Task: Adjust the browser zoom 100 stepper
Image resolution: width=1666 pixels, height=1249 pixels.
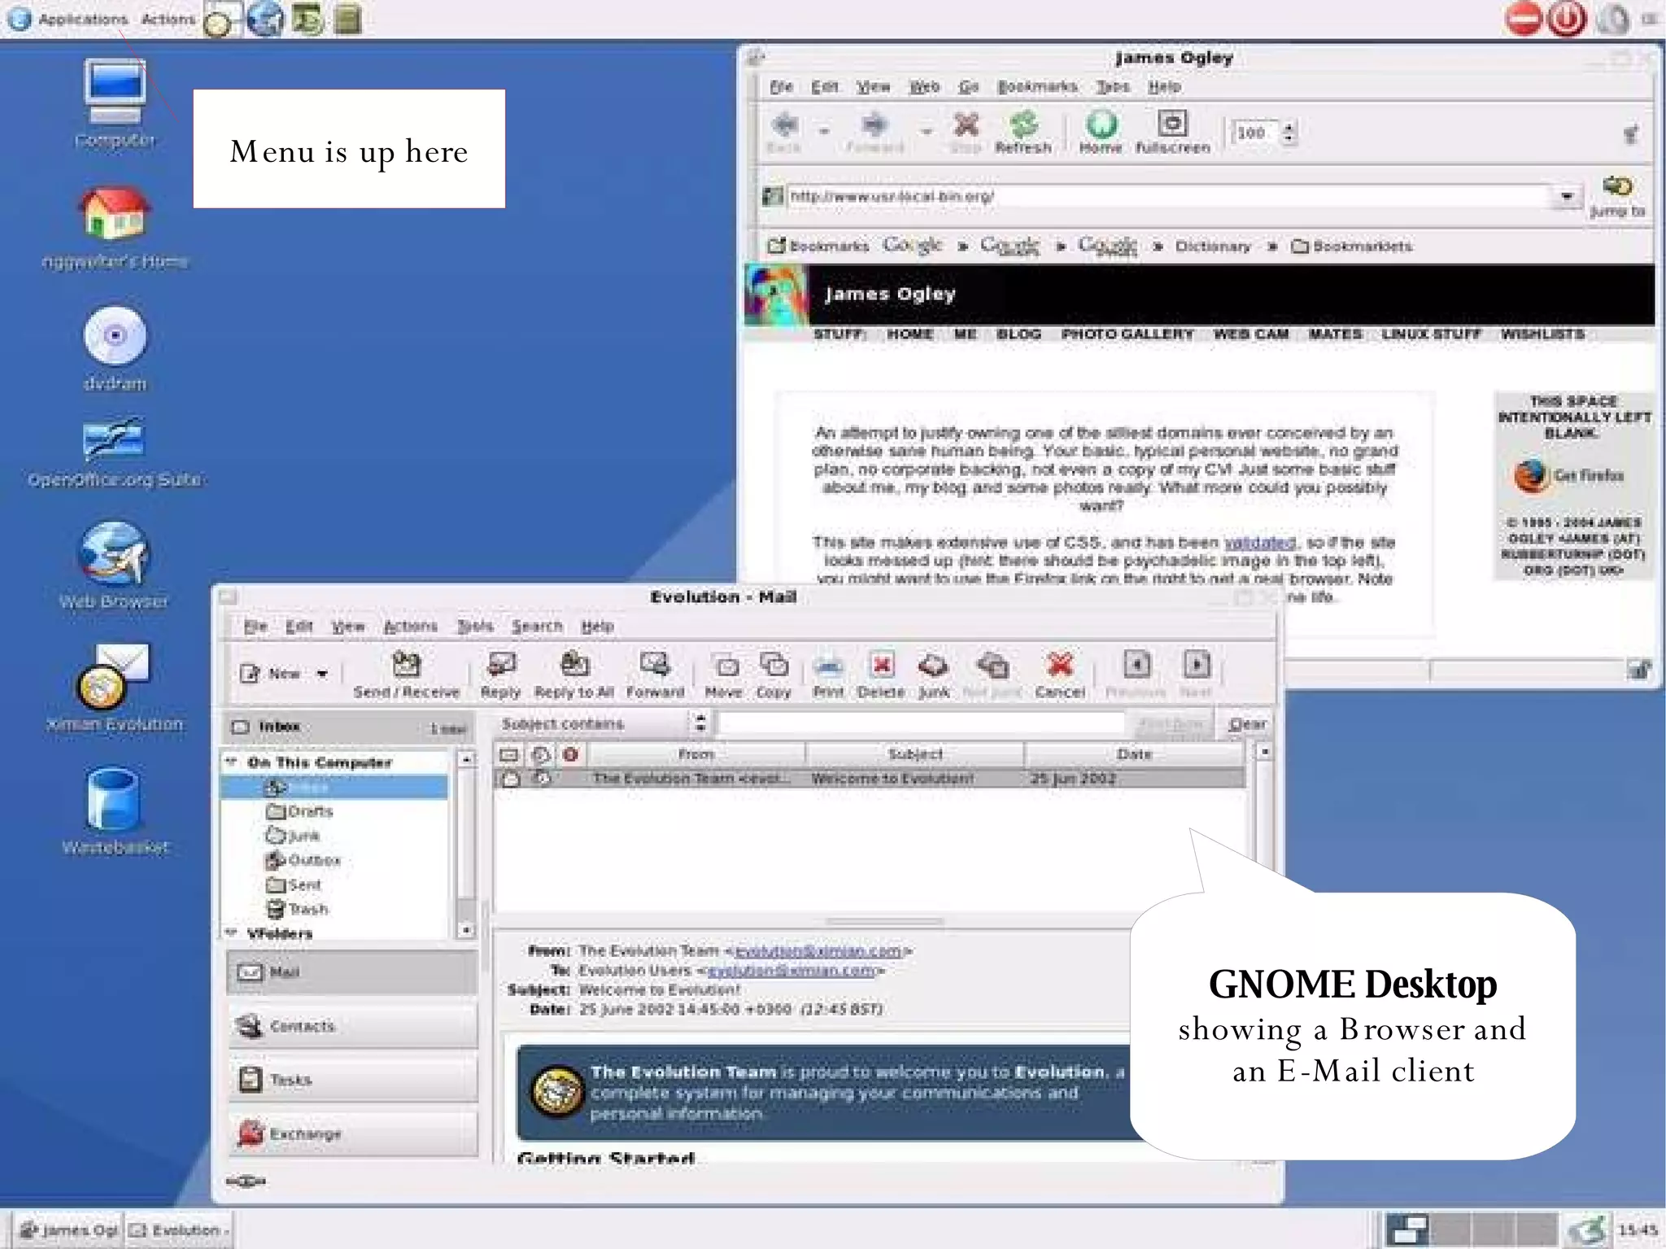Action: tap(1289, 133)
